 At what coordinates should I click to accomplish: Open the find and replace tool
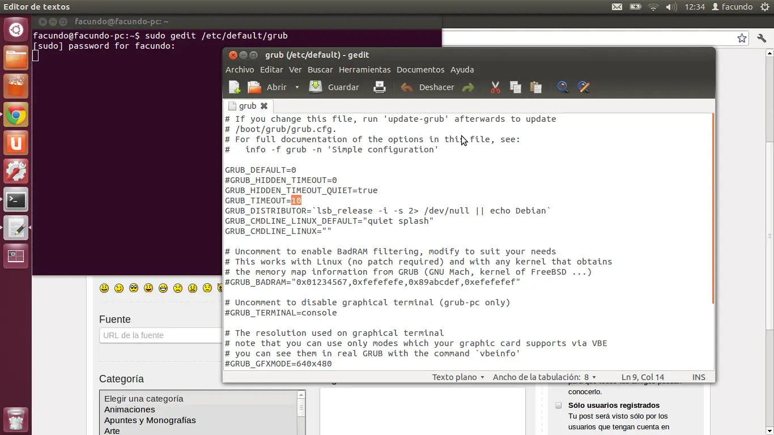point(584,87)
